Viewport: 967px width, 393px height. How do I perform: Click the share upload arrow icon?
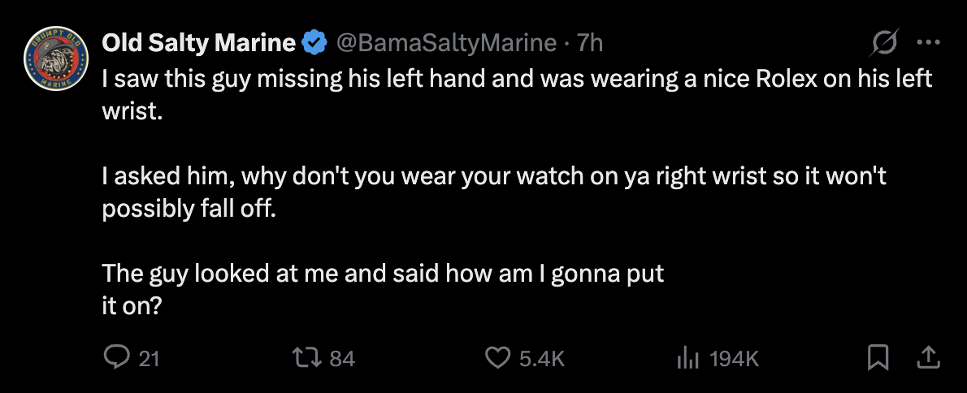[929, 357]
